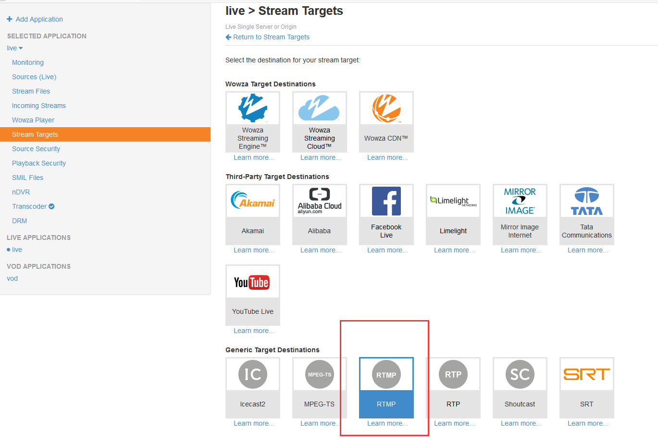Click the SRT label tile
Viewport: 658px width, 441px height.
(587, 404)
